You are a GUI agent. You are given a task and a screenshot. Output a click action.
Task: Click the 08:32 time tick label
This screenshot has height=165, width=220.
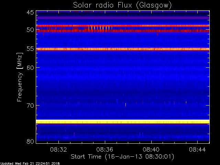pos(58,150)
